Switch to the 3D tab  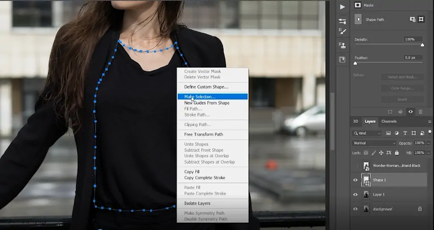click(x=356, y=121)
